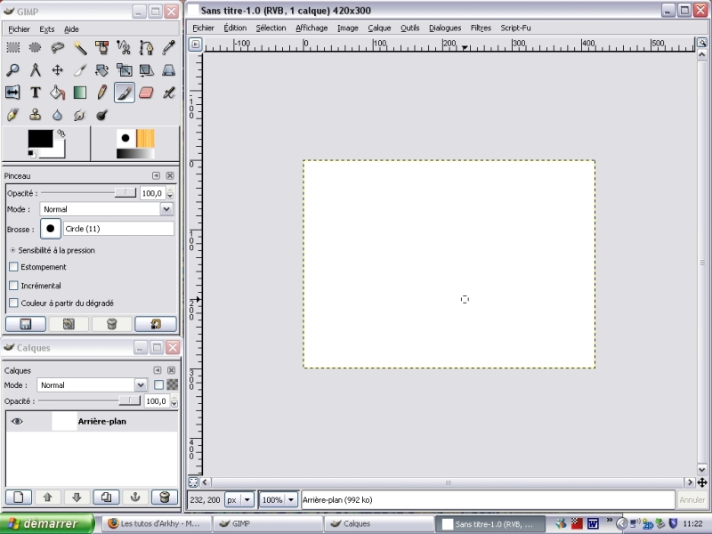Screen dimensions: 712x534
Task: Select the Blend gradient tool
Action: (x=80, y=93)
